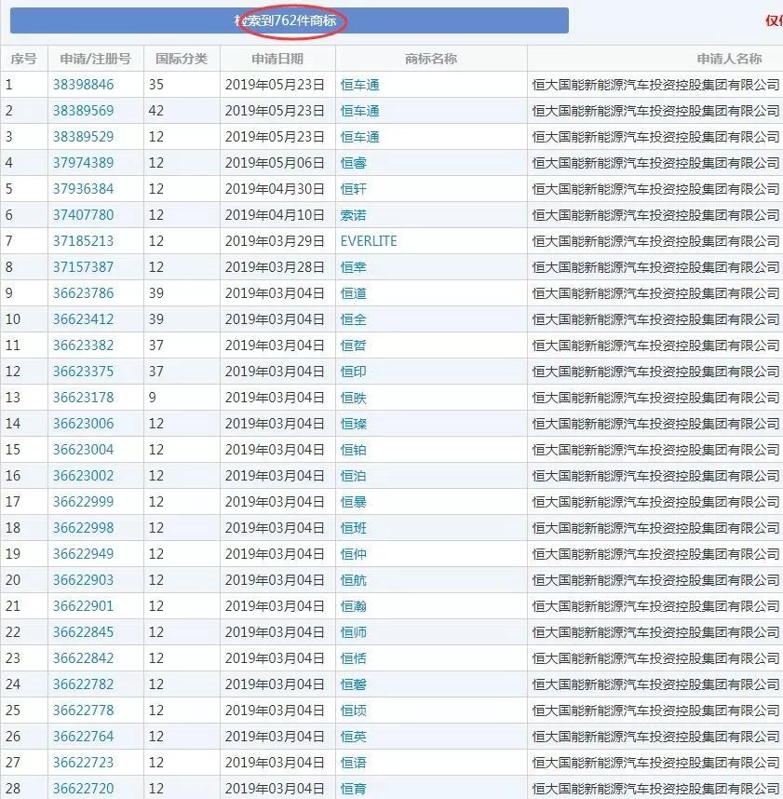Viewport: 783px width, 799px height.
Task: Open application number 36622782
Action: pos(83,684)
